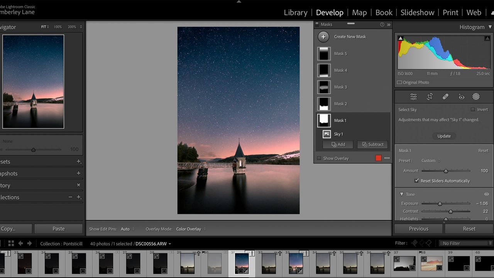This screenshot has width=494, height=278.
Task: Open overlay options three-dots menu
Action: (x=387, y=158)
